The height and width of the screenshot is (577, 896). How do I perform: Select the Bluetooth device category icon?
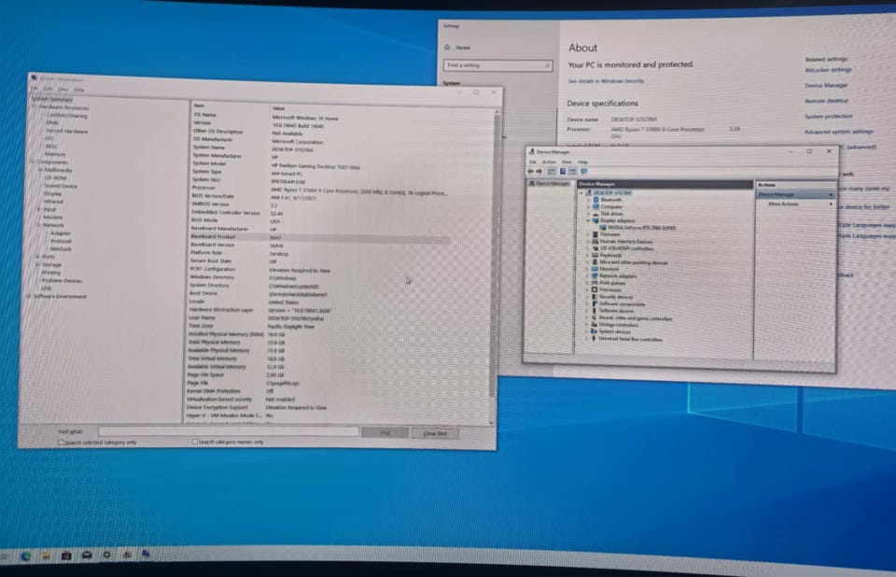click(x=596, y=200)
